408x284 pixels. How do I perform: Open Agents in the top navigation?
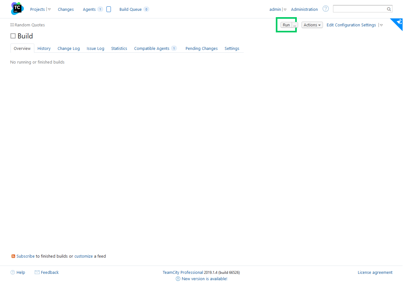click(x=89, y=9)
